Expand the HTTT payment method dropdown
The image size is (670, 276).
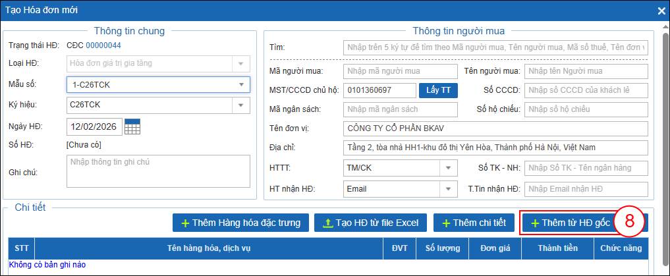click(x=448, y=168)
